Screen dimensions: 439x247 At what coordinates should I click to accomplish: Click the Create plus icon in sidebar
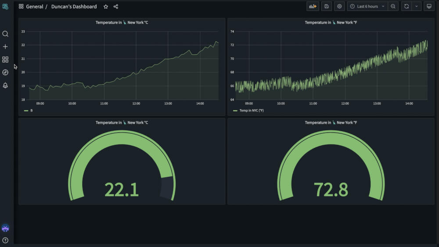pos(5,47)
